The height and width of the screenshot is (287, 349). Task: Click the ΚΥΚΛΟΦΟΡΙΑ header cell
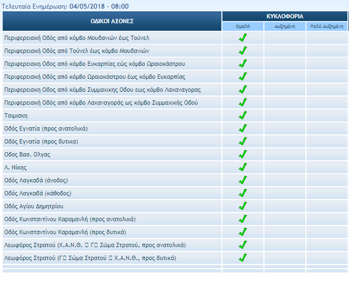point(285,16)
